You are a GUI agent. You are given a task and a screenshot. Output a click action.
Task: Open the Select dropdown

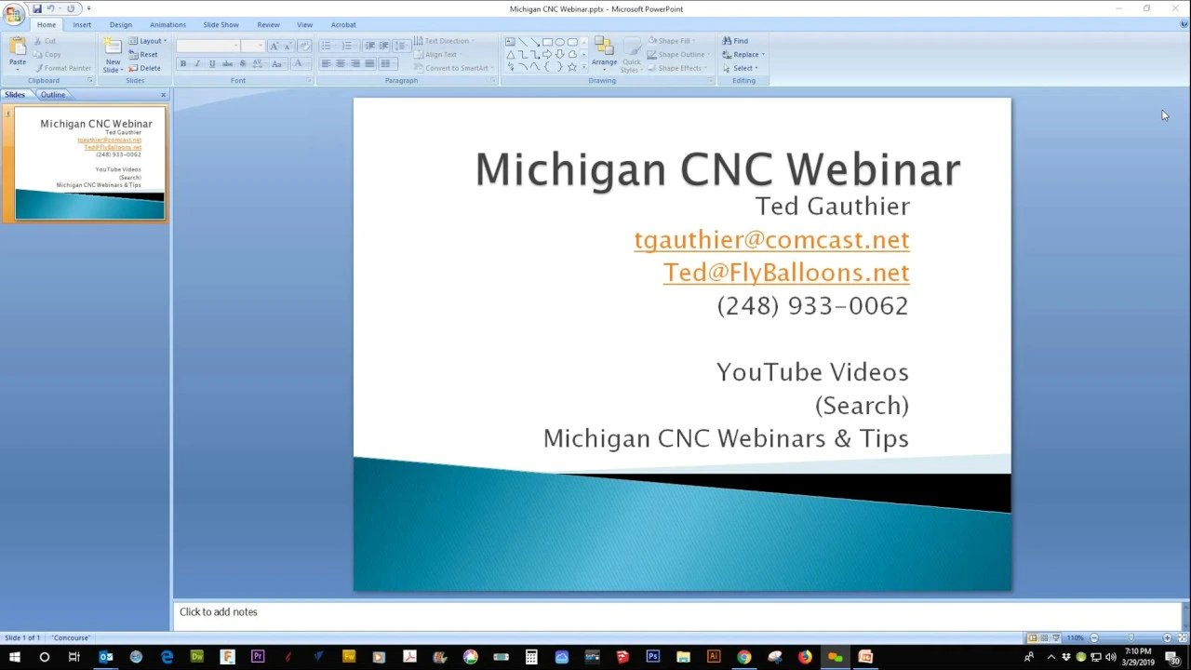click(741, 68)
